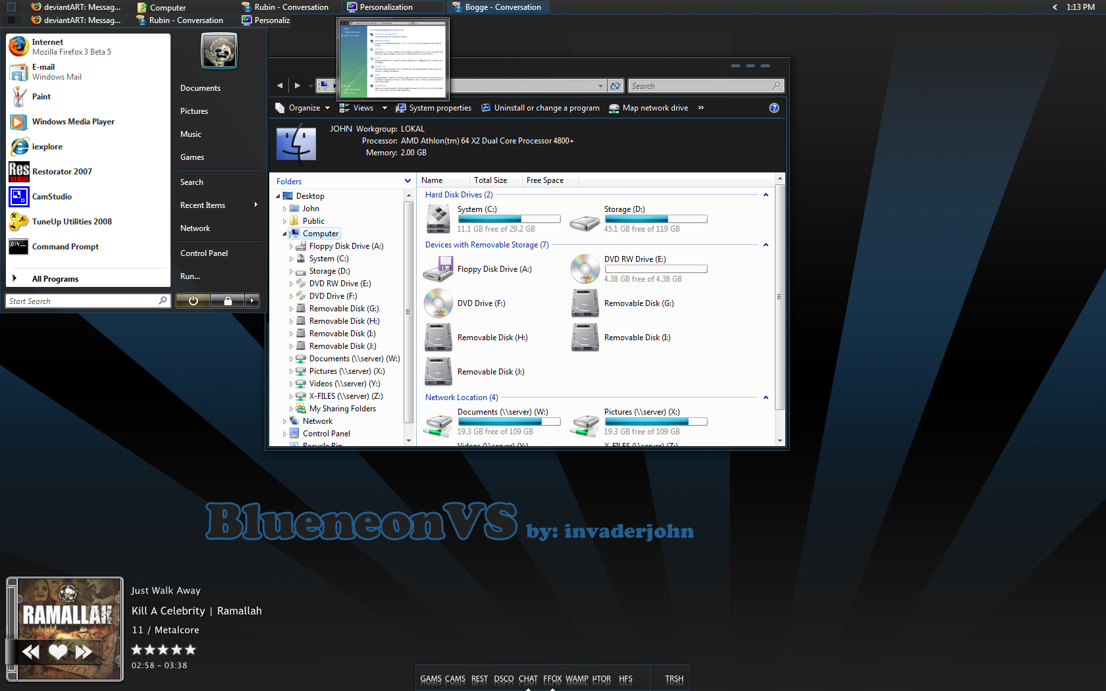Open All Programs list

(88, 278)
